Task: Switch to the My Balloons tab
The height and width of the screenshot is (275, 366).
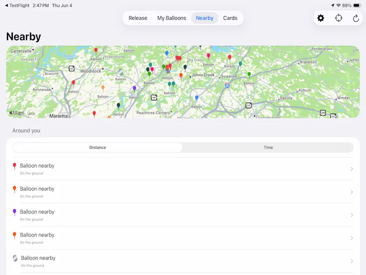Action: (x=172, y=18)
